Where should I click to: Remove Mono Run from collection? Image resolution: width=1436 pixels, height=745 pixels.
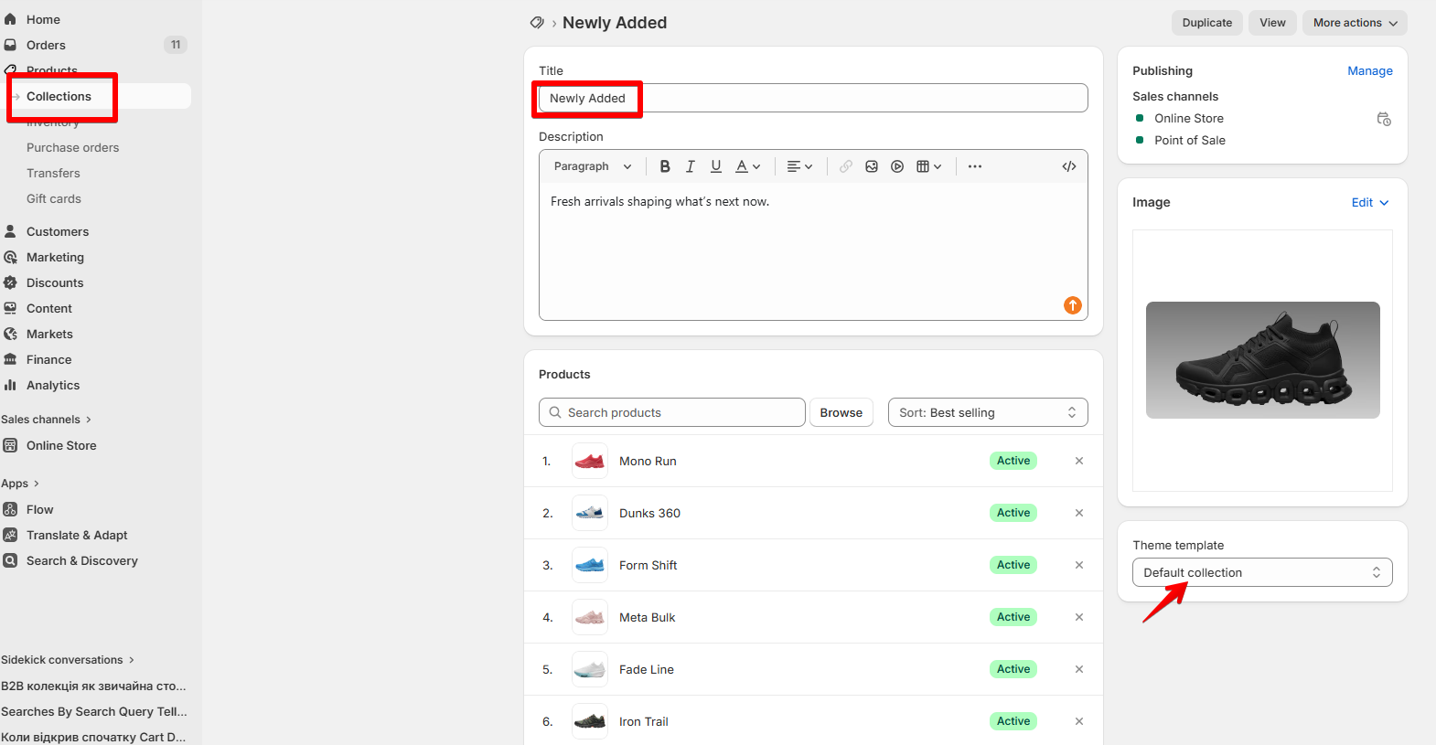pos(1079,461)
